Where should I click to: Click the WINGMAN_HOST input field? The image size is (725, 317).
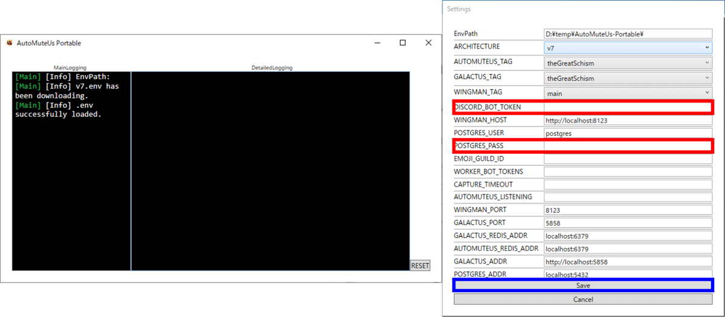pos(628,121)
